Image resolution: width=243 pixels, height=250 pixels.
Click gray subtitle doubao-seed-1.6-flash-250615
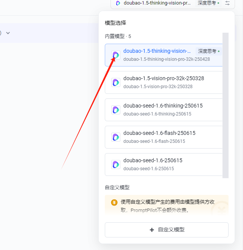tap(154, 141)
